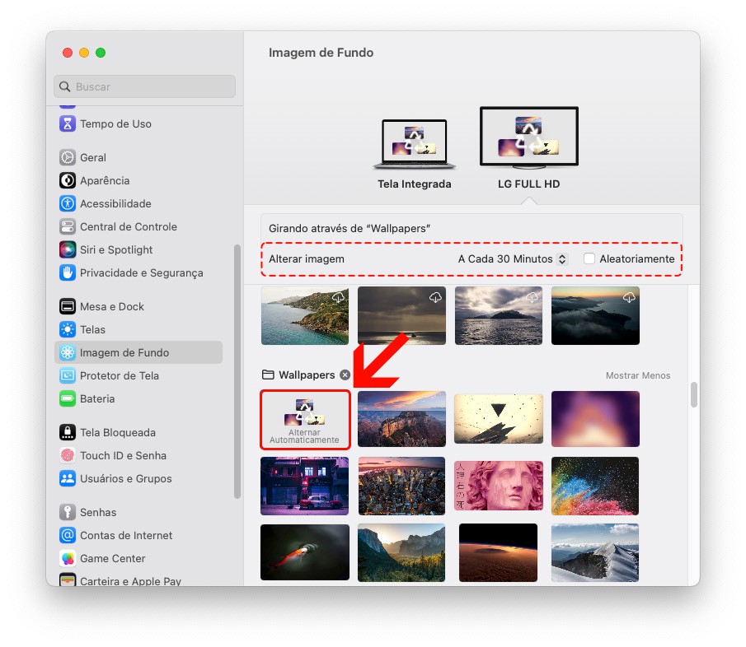Choose Alternar Automaticamente wallpaper option

click(305, 420)
